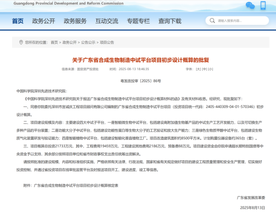
Task: Click the publish time 2025-08-13 18:46:35
Action: (x=134, y=69)
